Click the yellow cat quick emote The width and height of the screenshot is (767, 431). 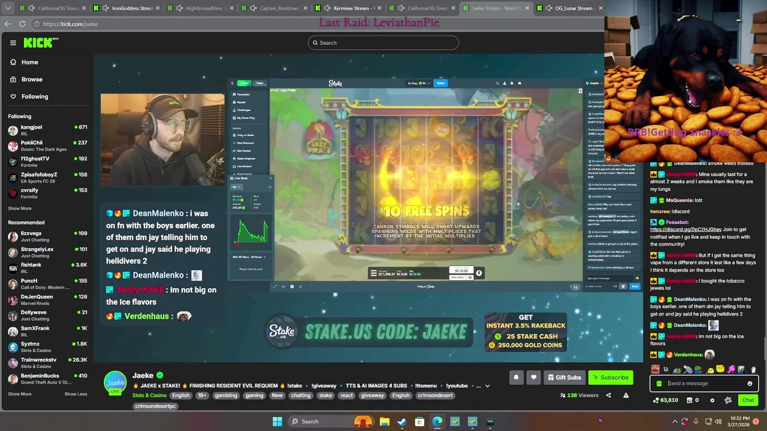[x=721, y=369]
